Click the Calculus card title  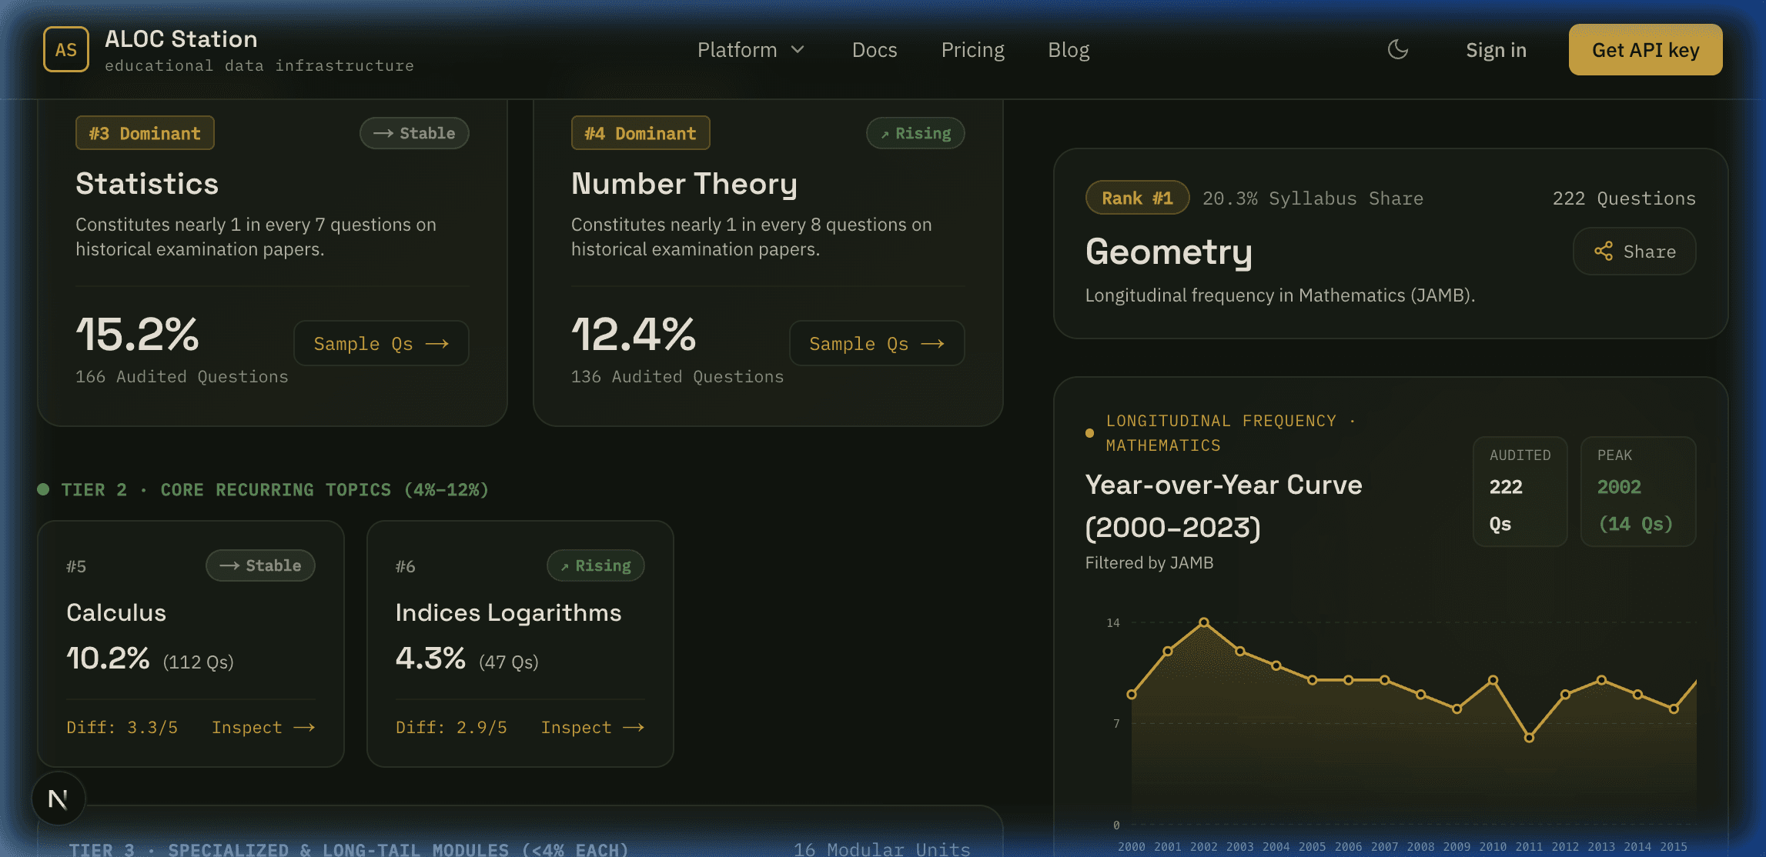[x=116, y=612]
